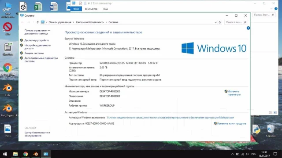Screen dimensions: 282x158
Task: Switch Explorer to details view icon
Action: pos(271,112)
